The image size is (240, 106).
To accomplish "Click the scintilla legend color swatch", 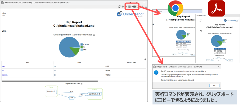I will pyautogui.click(x=82, y=45).
